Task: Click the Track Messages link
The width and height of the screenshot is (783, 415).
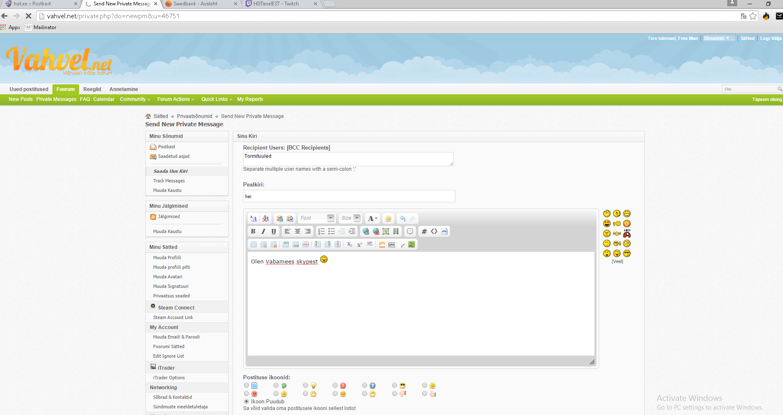Action: click(x=169, y=181)
